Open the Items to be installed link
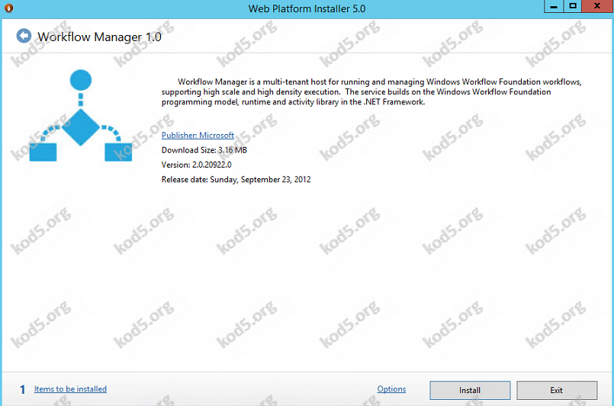Viewport: 614px width, 406px height. (x=70, y=388)
